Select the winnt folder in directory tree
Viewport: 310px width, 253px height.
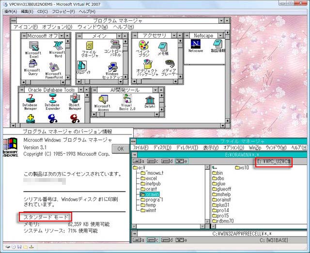coord(148,210)
